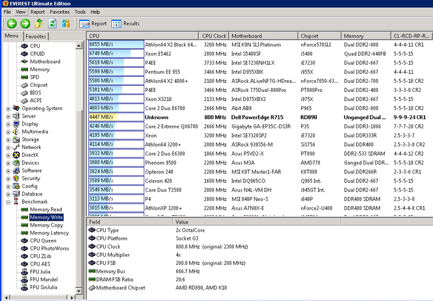The height and width of the screenshot is (301, 433).
Task: Run the Memory Read benchmark
Action: (46, 210)
